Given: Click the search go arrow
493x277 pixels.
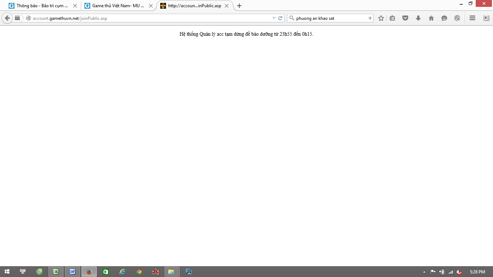Looking at the screenshot, I should 370,18.
